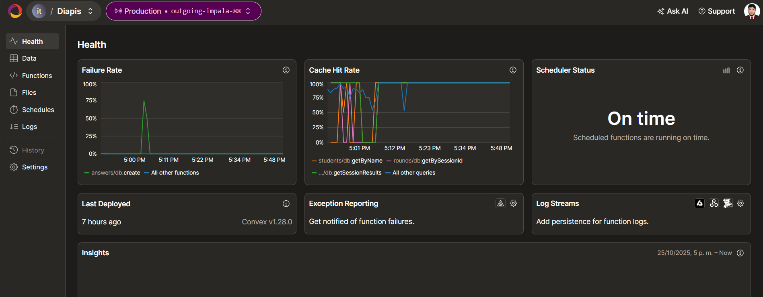Screen dimensions: 763x297
Task: Open the Production deployment dropdown
Action: click(x=183, y=11)
